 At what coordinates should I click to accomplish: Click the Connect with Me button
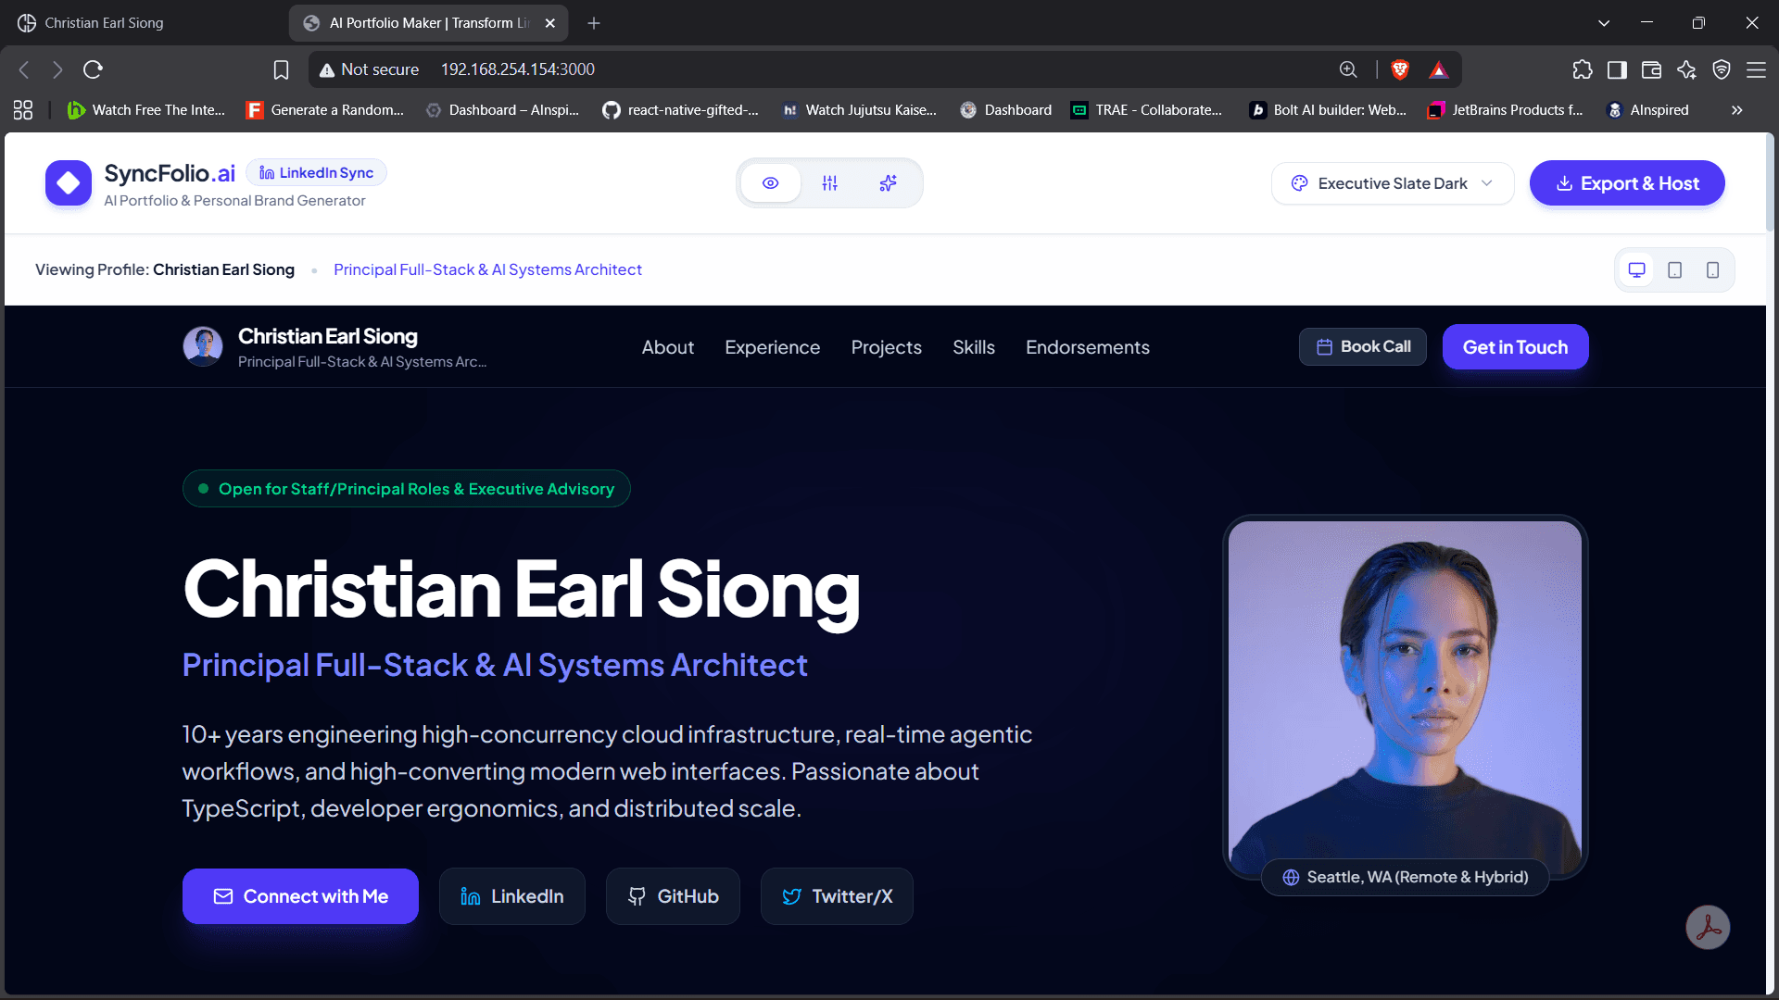[x=300, y=896]
